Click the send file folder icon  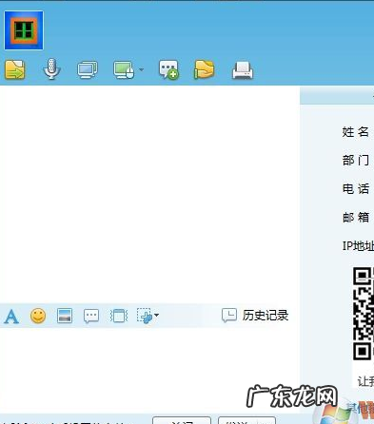click(15, 69)
